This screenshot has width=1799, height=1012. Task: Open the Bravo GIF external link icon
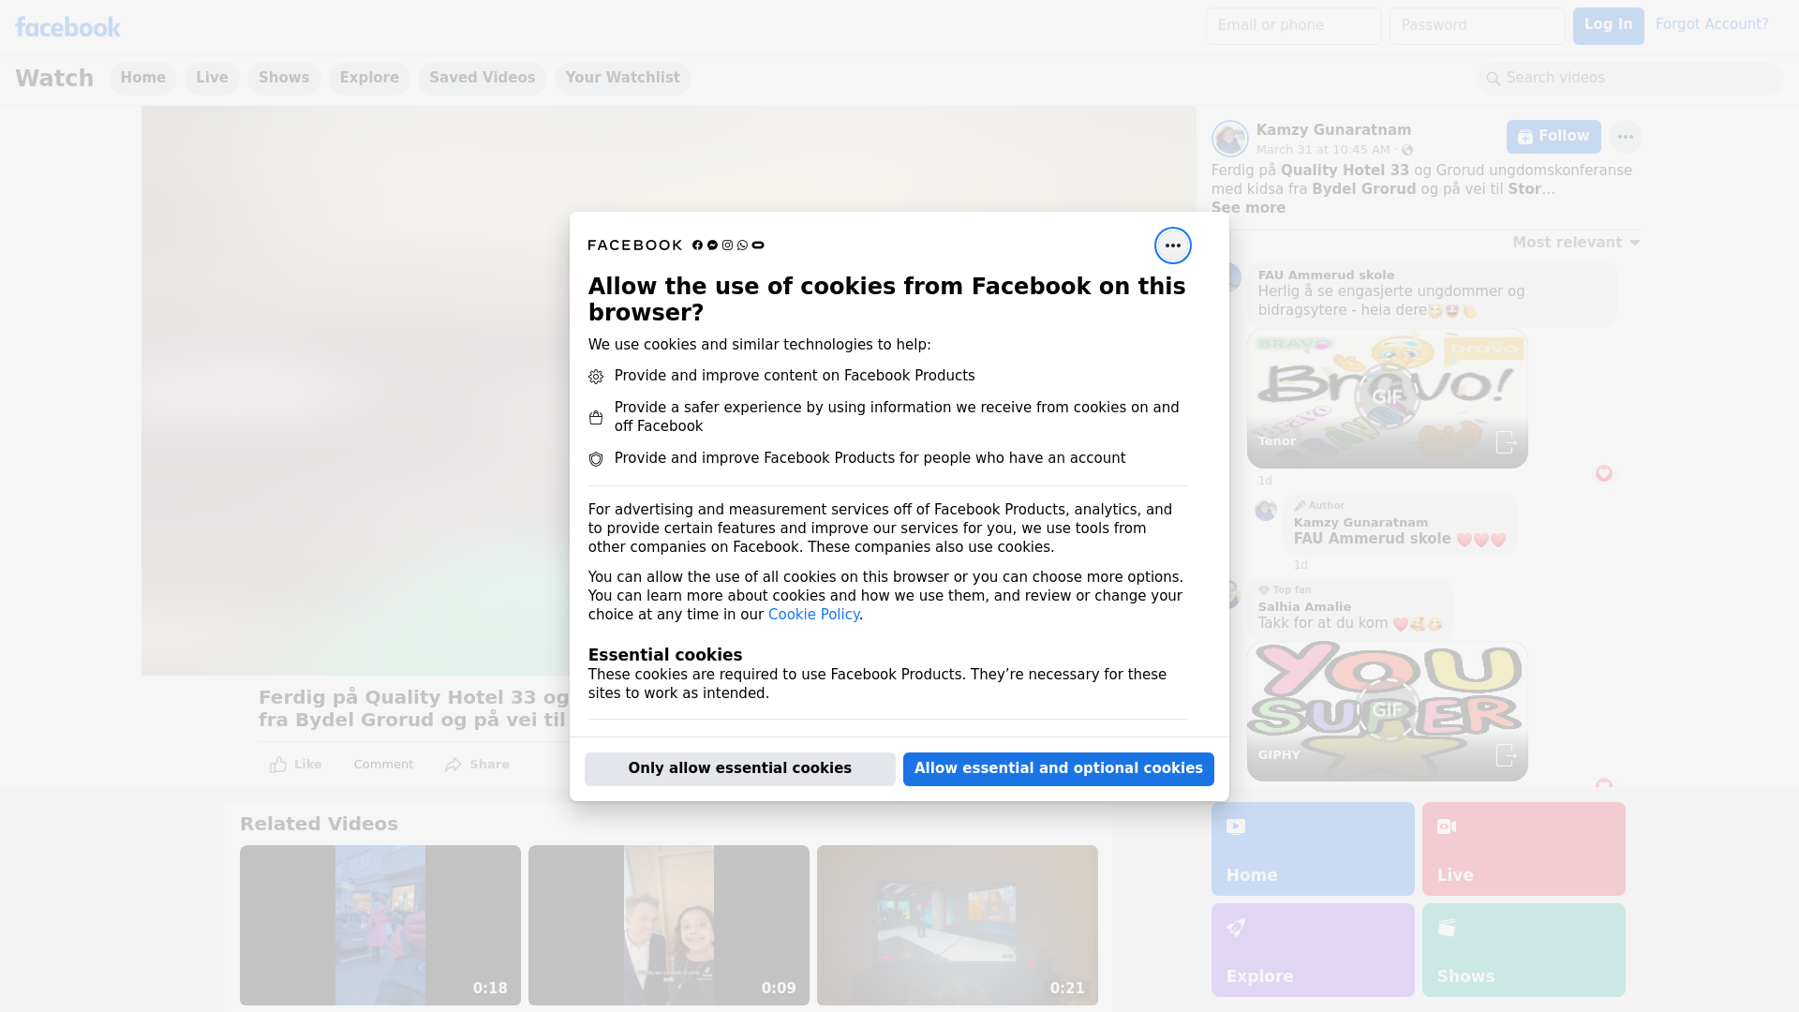point(1505,442)
